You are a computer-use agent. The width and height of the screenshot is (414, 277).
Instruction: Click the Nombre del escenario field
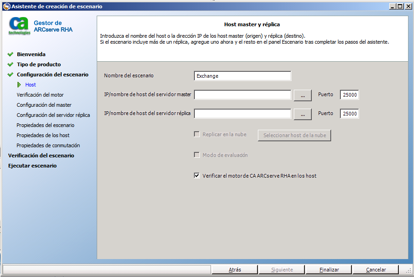point(242,76)
